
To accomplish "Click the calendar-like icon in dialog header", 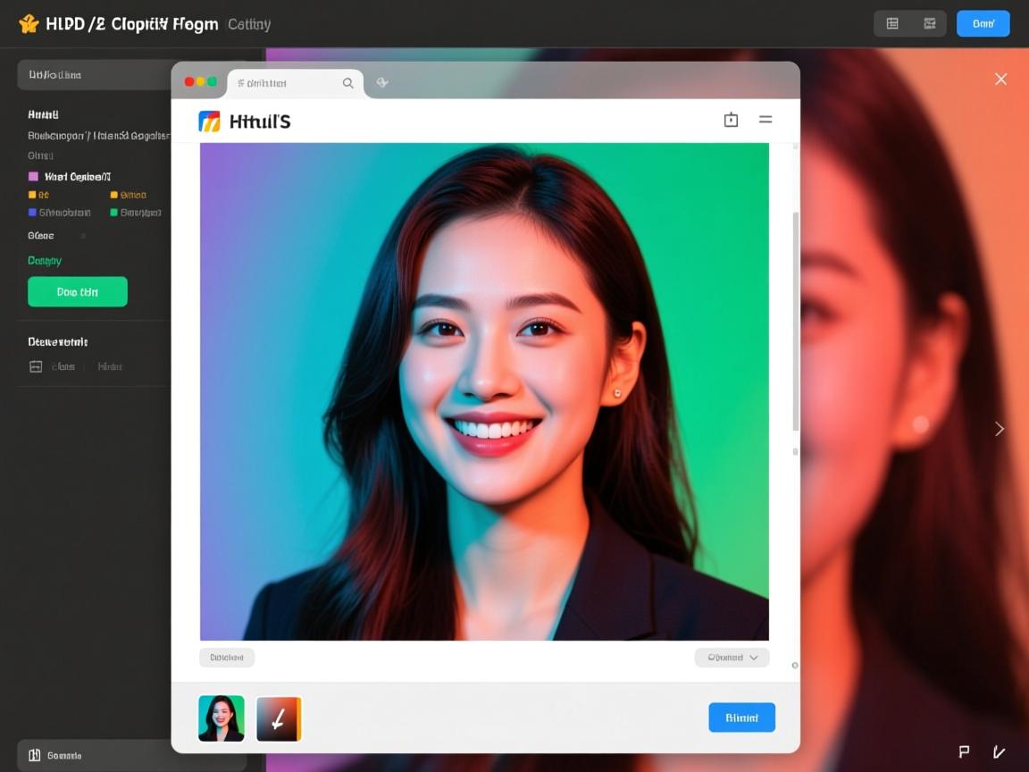I will pos(731,120).
